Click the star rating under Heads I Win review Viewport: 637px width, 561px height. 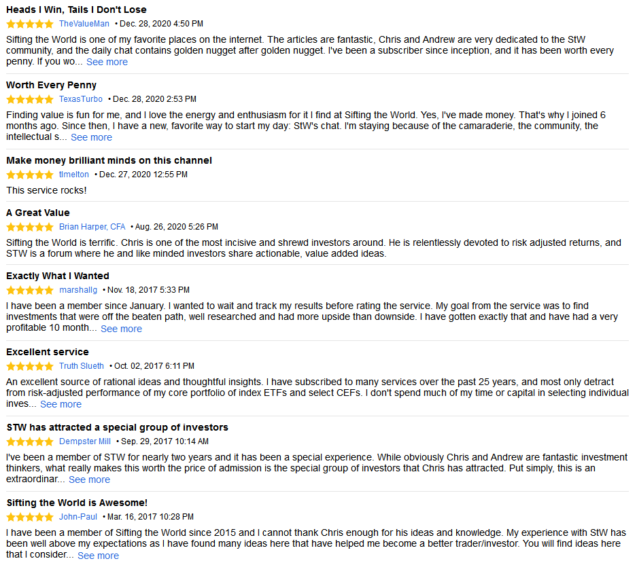coord(29,24)
